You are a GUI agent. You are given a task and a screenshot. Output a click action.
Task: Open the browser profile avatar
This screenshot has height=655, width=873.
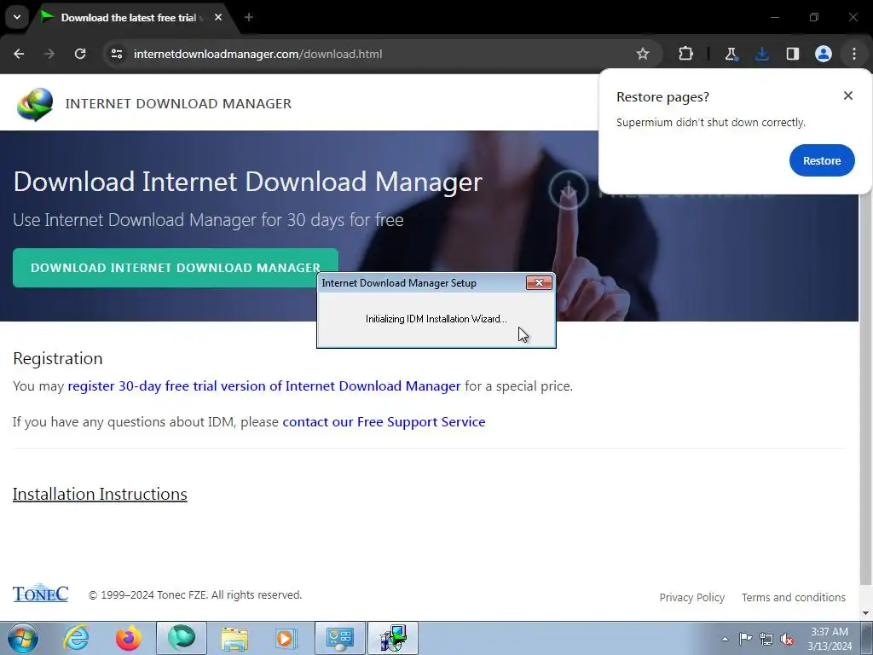(824, 54)
